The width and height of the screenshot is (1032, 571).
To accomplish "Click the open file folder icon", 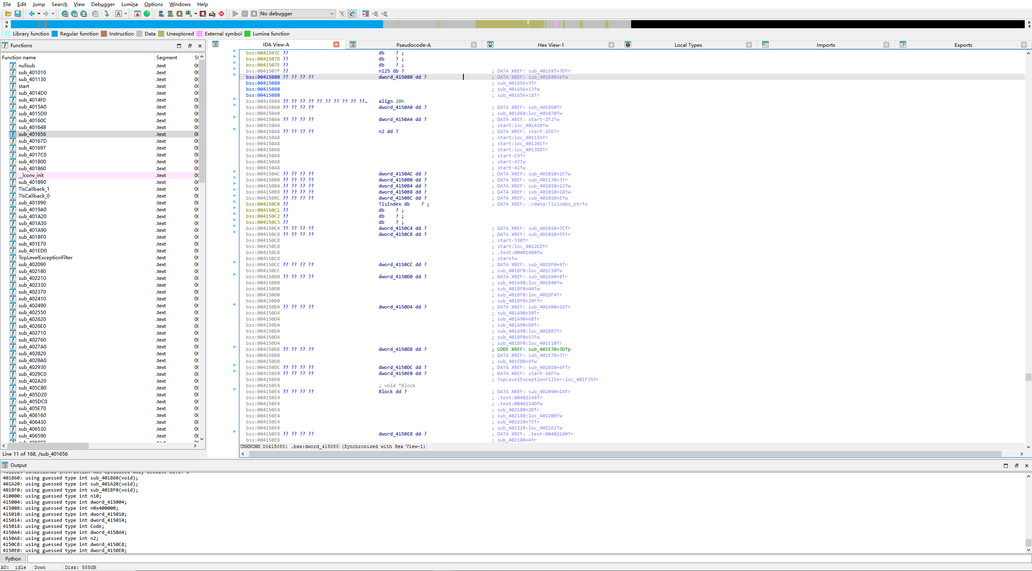I will click(8, 14).
